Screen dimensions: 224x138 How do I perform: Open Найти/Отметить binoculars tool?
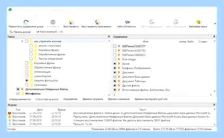(128, 22)
